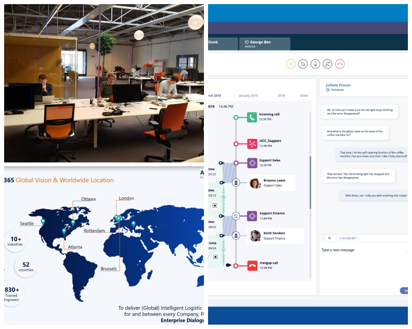Mute the microphone in call controls
The width and height of the screenshot is (412, 329).
point(315,64)
